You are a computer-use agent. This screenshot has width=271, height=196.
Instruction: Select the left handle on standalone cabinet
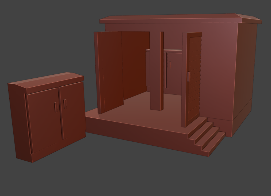56,107
